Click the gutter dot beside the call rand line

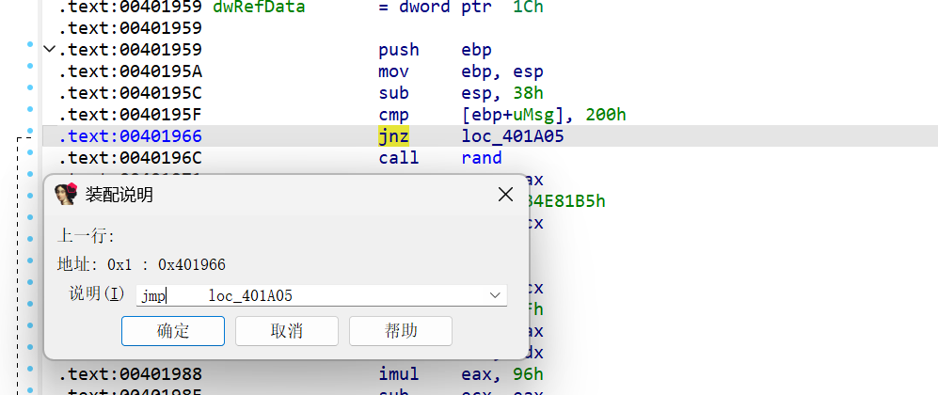point(29,153)
